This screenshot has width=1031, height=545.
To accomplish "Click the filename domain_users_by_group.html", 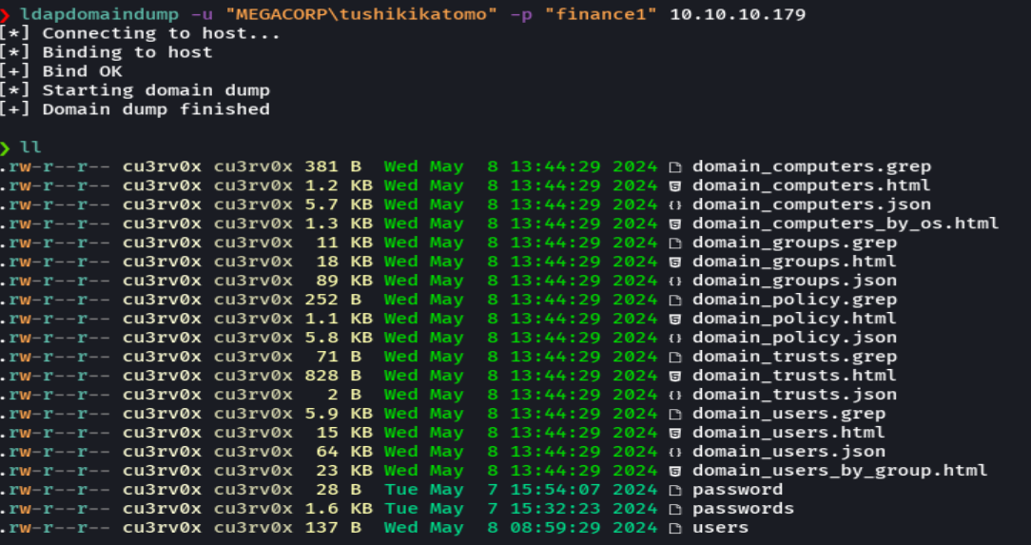I will coord(840,473).
